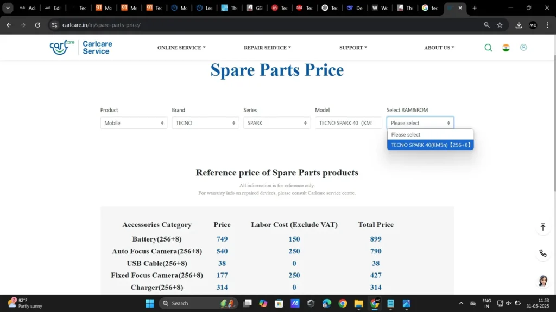Reload the page with refresh icon
The image size is (556, 312).
tap(37, 25)
